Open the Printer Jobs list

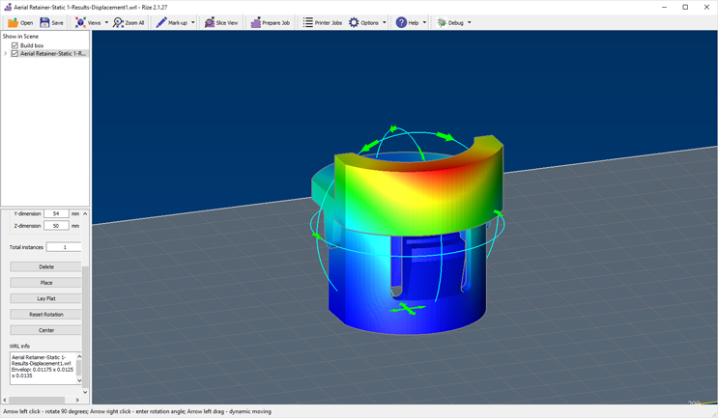[x=308, y=22]
